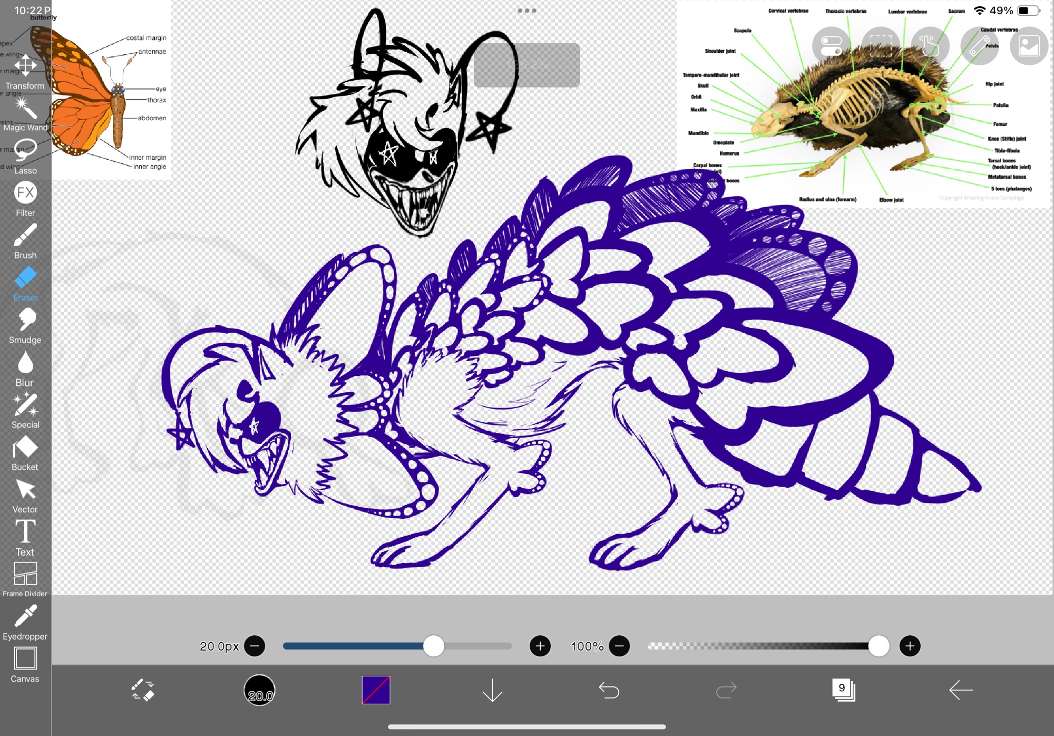The image size is (1054, 736).
Task: Open the purple color swatch
Action: 376,690
